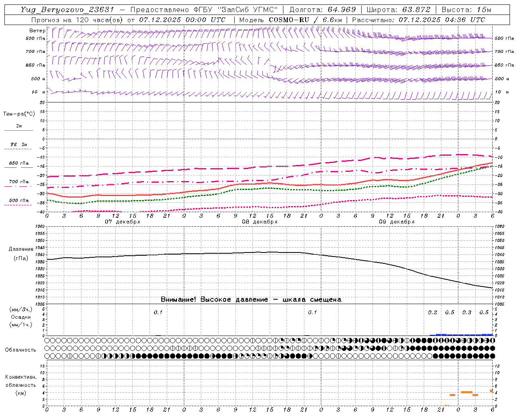Image resolution: width=516 pixels, height=413 pixels.
Task: Click the Конвективн. облачность label
Action: [21, 381]
